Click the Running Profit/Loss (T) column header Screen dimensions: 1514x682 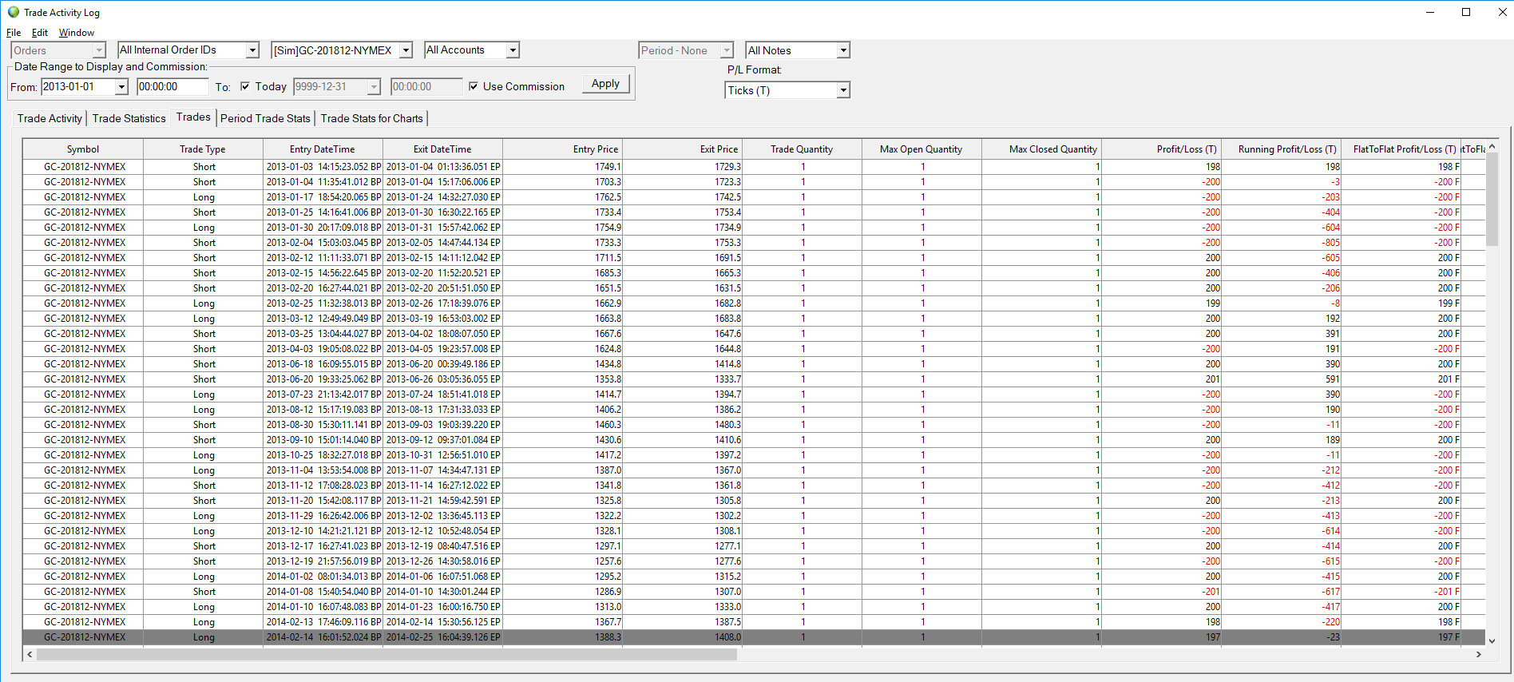1281,149
